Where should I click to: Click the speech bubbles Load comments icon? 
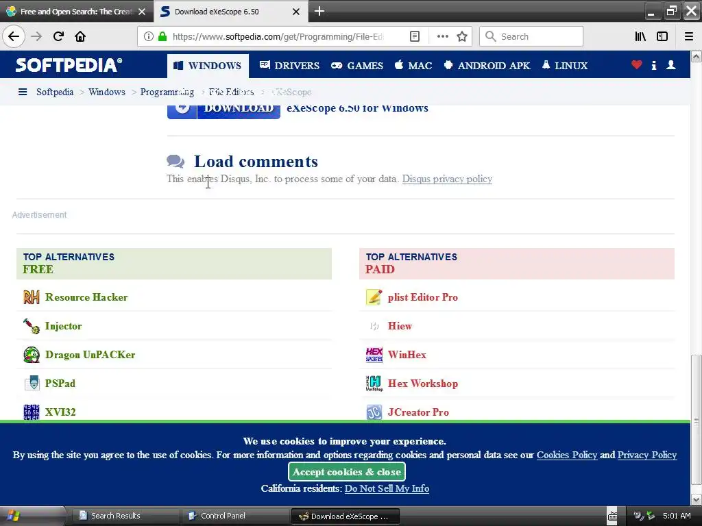[175, 161]
